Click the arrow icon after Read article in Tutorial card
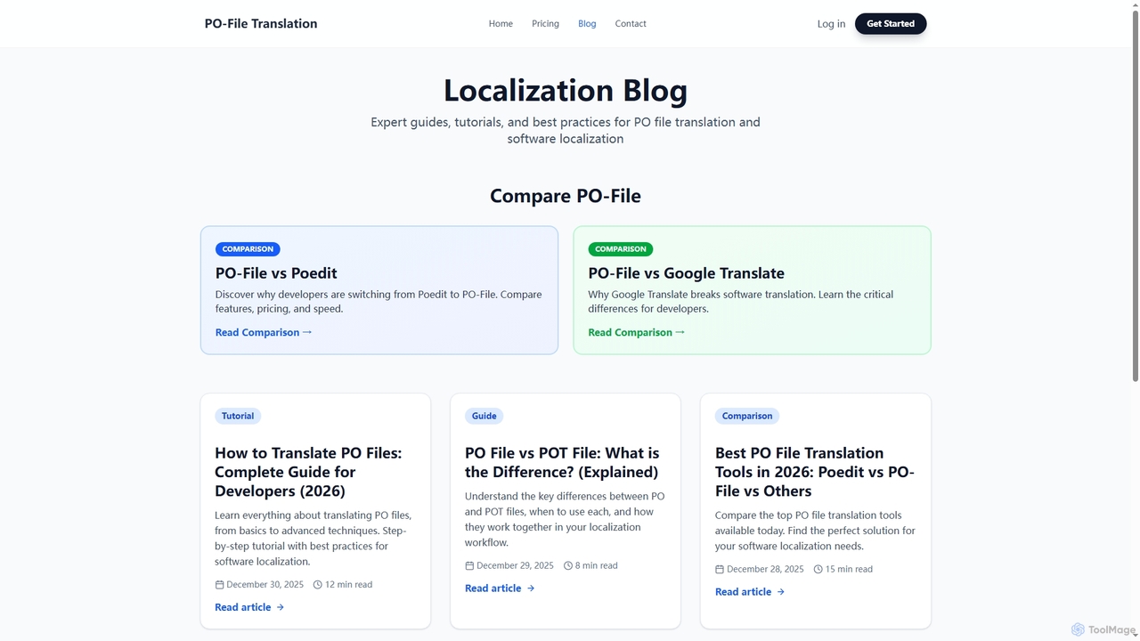1140x641 pixels. (280, 607)
